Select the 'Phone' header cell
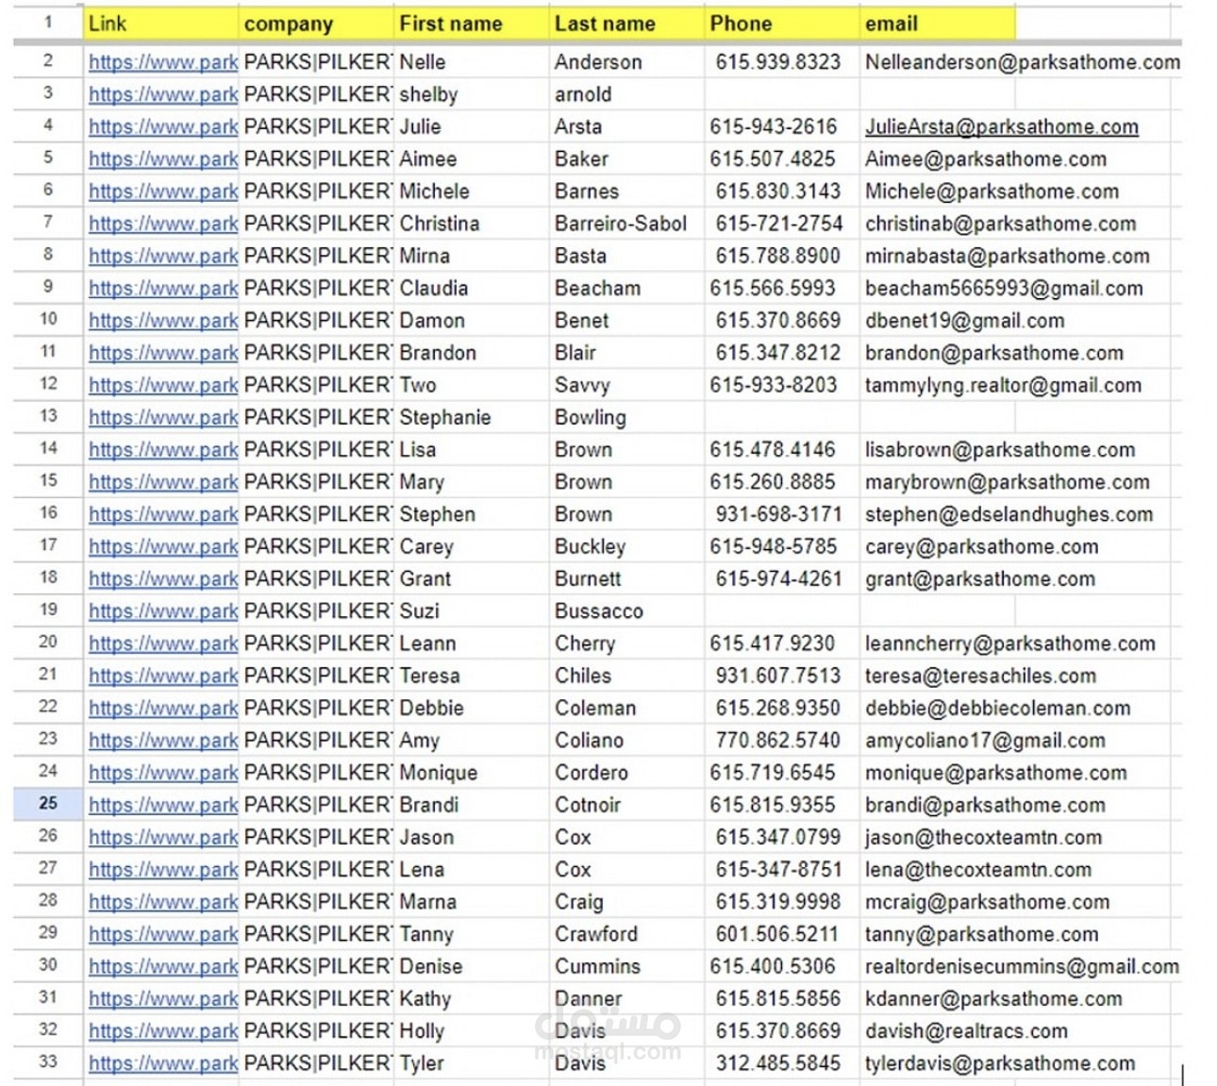 click(782, 24)
